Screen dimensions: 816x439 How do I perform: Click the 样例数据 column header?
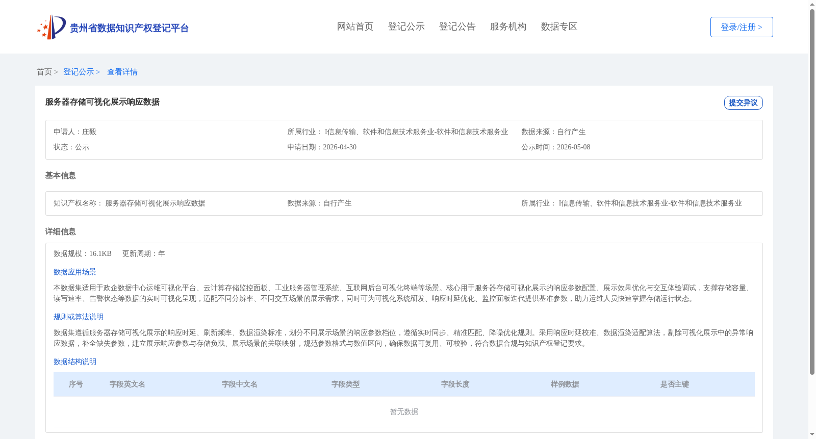pos(565,384)
